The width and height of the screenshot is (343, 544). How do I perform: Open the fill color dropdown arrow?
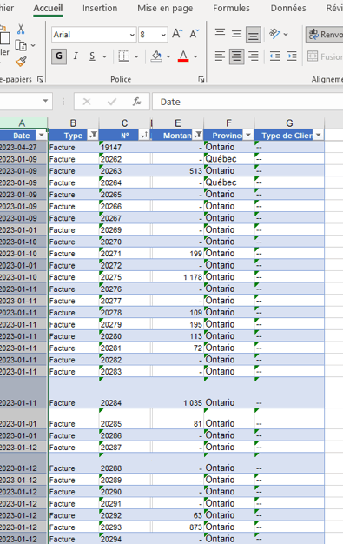click(x=168, y=56)
